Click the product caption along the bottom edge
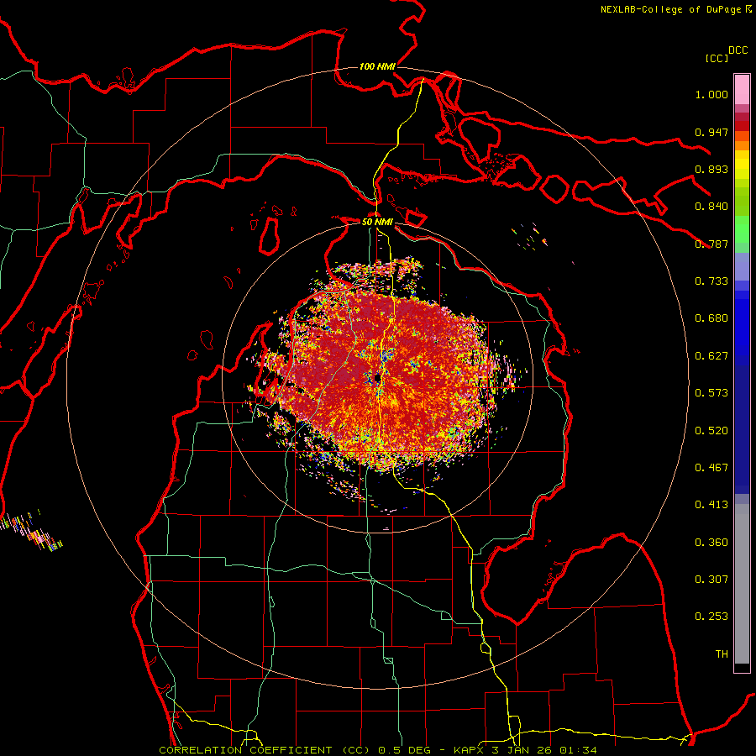This screenshot has width=756, height=756. (378, 750)
